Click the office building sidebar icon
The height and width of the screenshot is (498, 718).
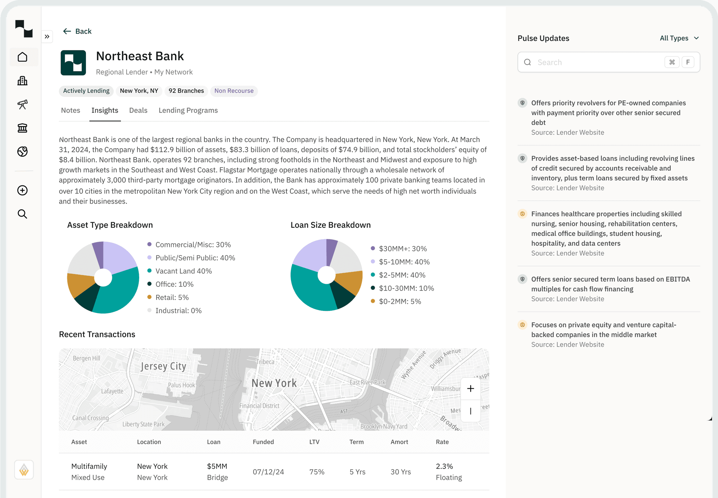[22, 81]
